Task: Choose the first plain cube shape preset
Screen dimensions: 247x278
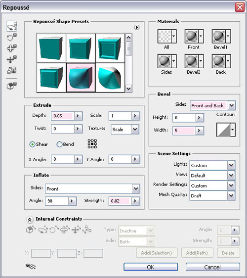Action: click(51, 48)
